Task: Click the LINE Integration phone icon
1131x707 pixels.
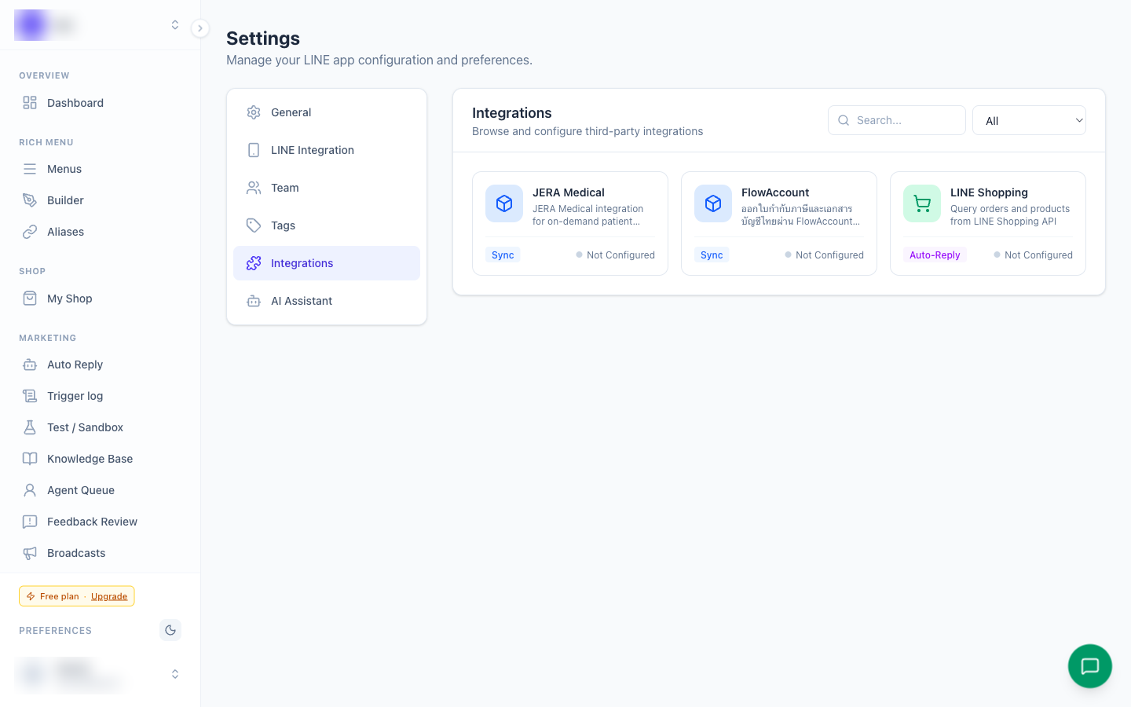Action: (254, 150)
